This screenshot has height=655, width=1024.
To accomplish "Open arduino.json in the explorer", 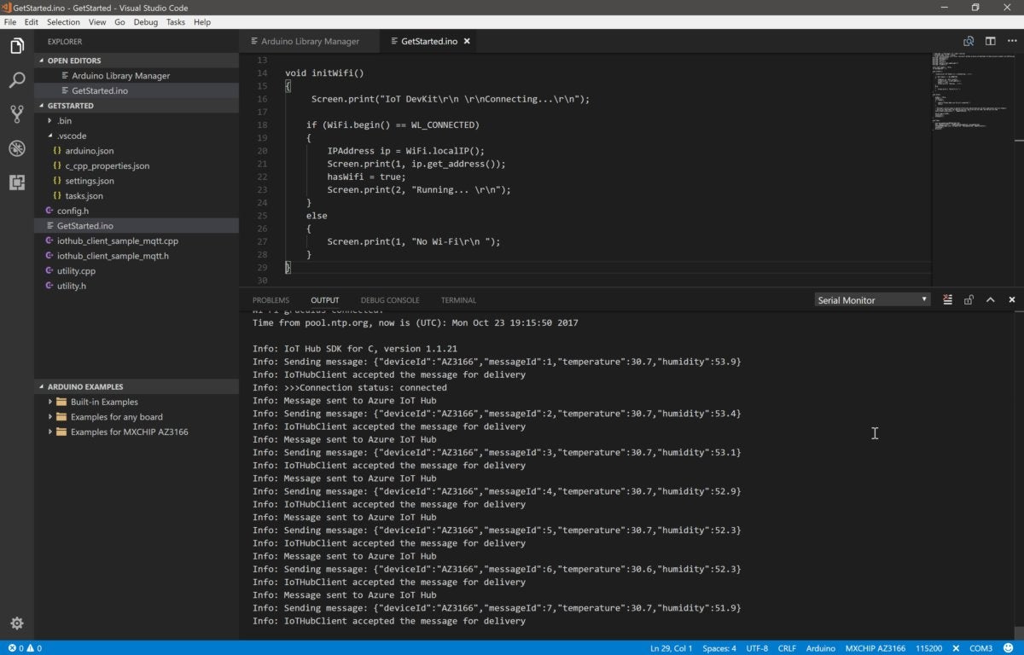I will pos(137,151).
